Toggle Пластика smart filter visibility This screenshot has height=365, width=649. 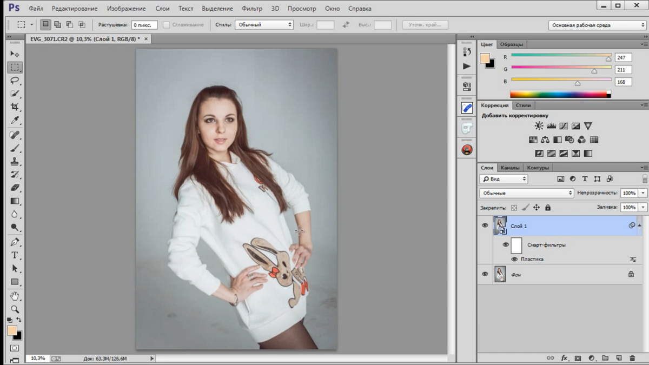pos(514,260)
